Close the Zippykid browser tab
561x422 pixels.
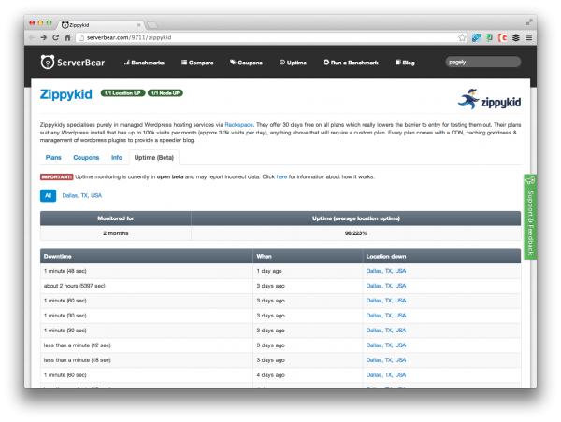[x=138, y=25]
